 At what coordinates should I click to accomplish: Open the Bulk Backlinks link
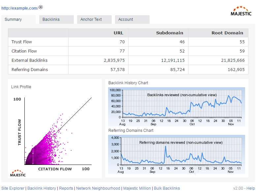[167, 188]
